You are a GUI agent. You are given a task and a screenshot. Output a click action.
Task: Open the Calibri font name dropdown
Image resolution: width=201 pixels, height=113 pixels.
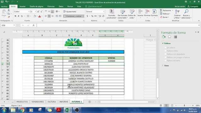pos(29,12)
